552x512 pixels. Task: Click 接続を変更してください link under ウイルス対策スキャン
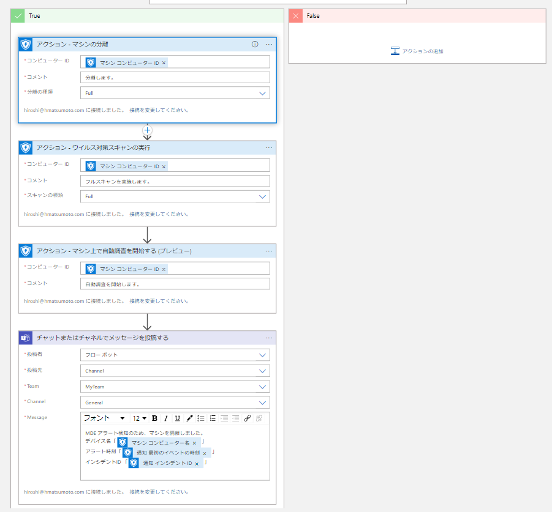click(159, 214)
